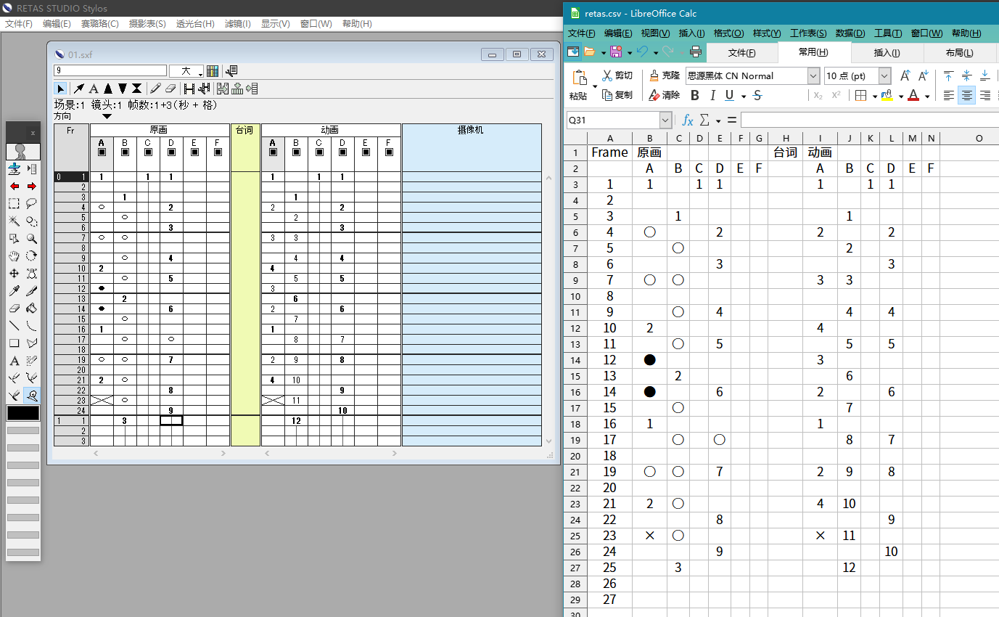This screenshot has width=999, height=617.
Task: Toggle italic formatting in Calc
Action: pos(712,95)
